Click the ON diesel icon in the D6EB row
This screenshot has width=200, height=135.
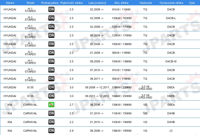tap(51, 96)
